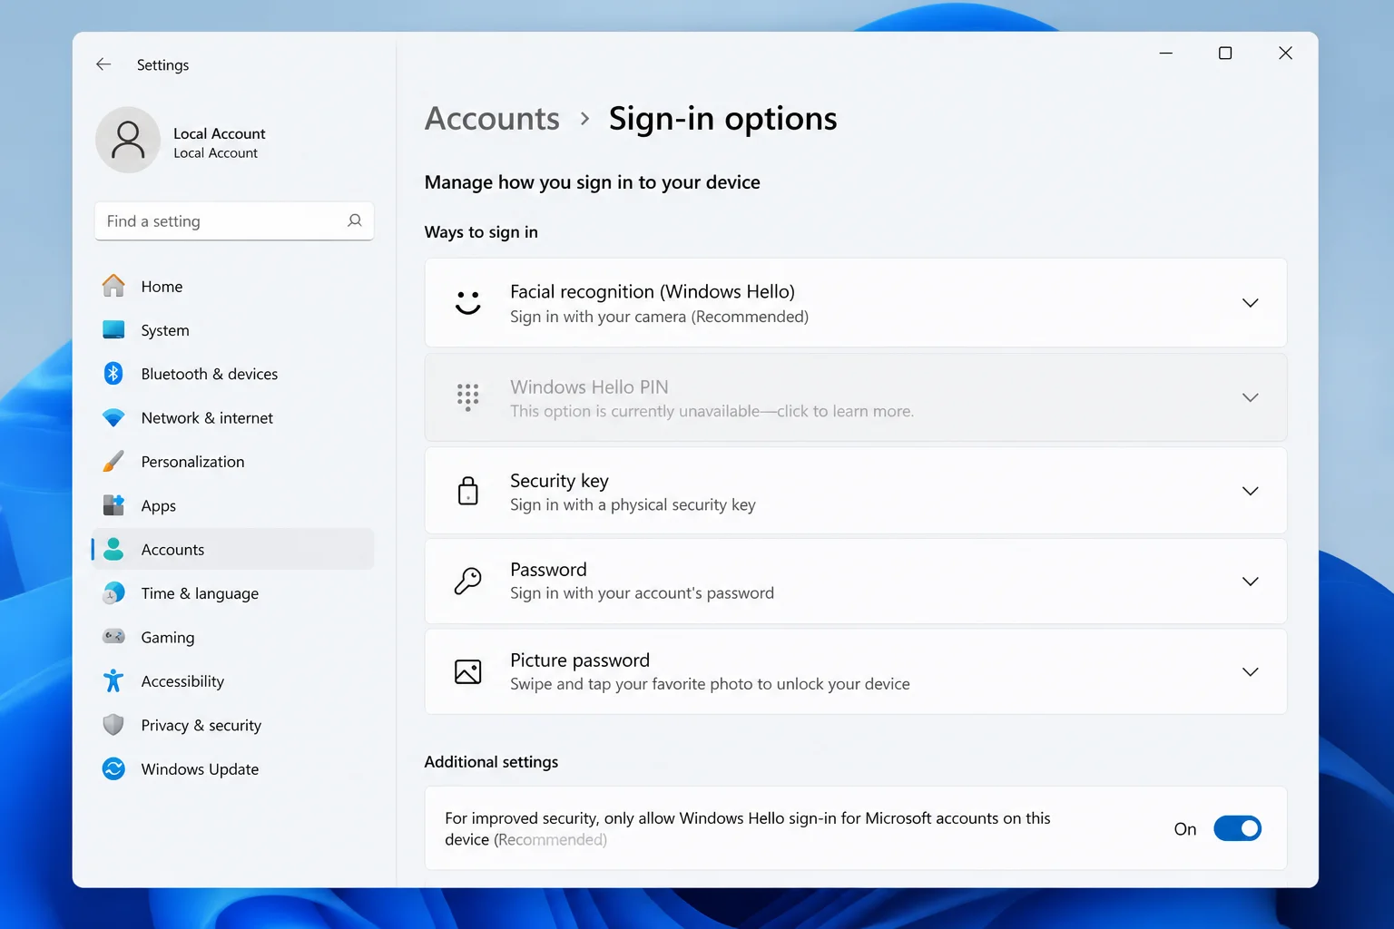This screenshot has width=1394, height=929.
Task: Expand the Security key chevron
Action: click(1251, 491)
